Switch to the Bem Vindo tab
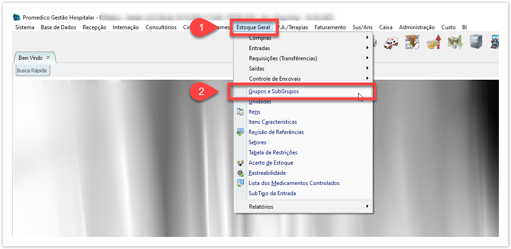The image size is (511, 249). tap(31, 58)
